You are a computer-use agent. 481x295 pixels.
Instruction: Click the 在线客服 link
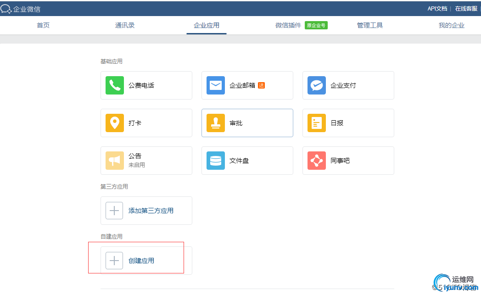[466, 8]
